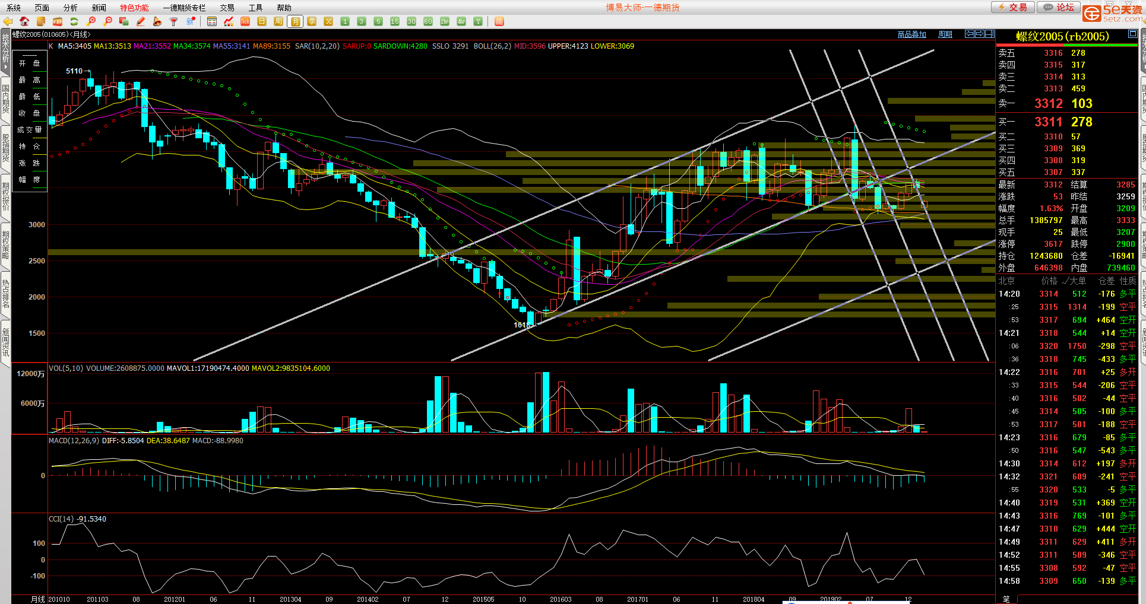Viewport: 1146px width, 604px height.
Task: Click the 卖一 price 3312
Action: pyautogui.click(x=1049, y=103)
